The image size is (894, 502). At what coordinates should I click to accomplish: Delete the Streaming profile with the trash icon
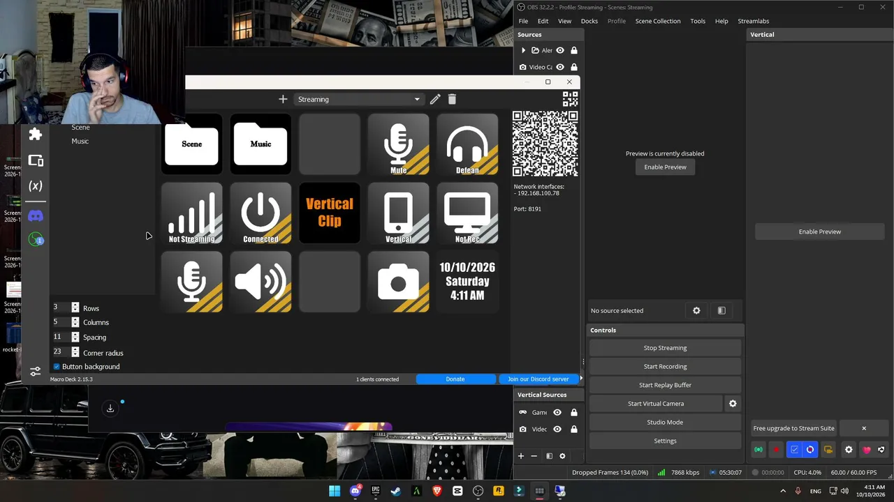pyautogui.click(x=452, y=99)
